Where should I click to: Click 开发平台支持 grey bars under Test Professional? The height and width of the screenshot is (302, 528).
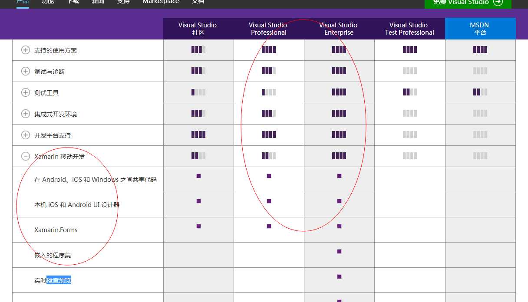[x=409, y=135]
